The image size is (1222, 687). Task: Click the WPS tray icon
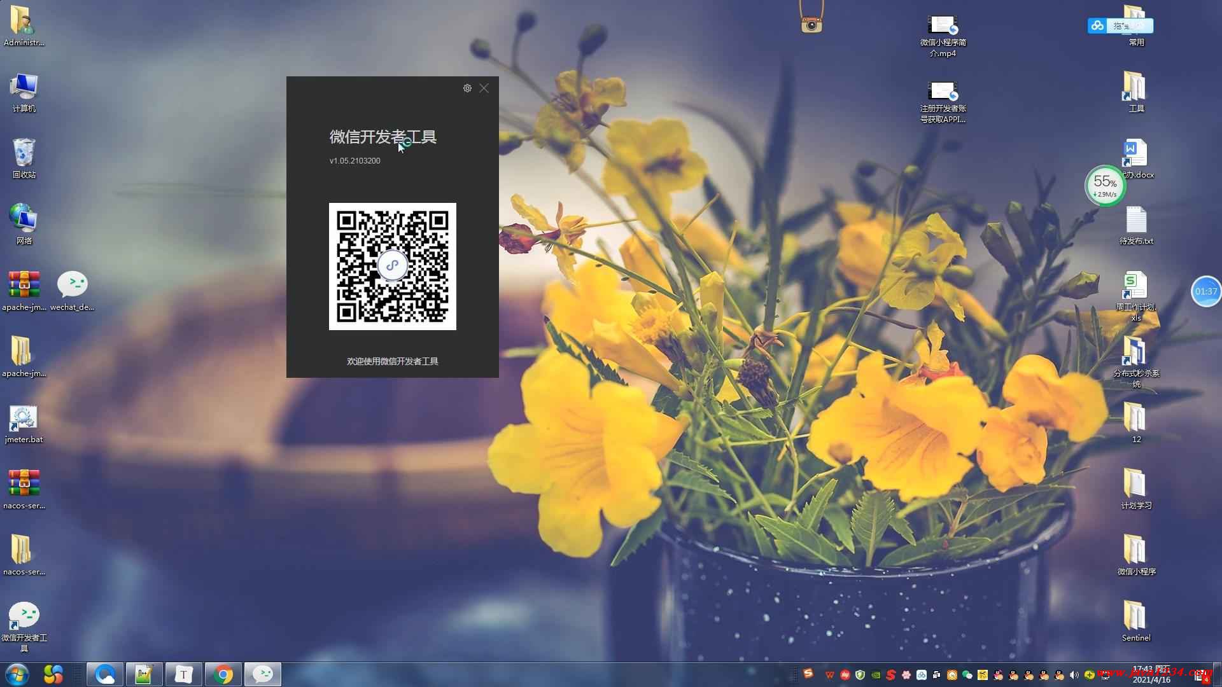pos(830,675)
